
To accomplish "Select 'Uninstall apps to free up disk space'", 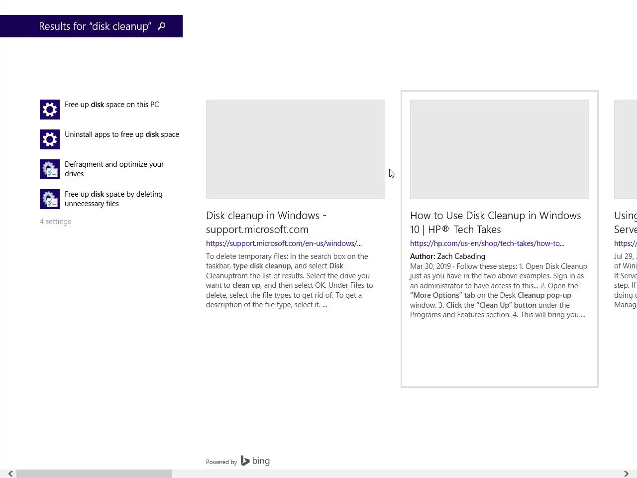I will click(122, 134).
